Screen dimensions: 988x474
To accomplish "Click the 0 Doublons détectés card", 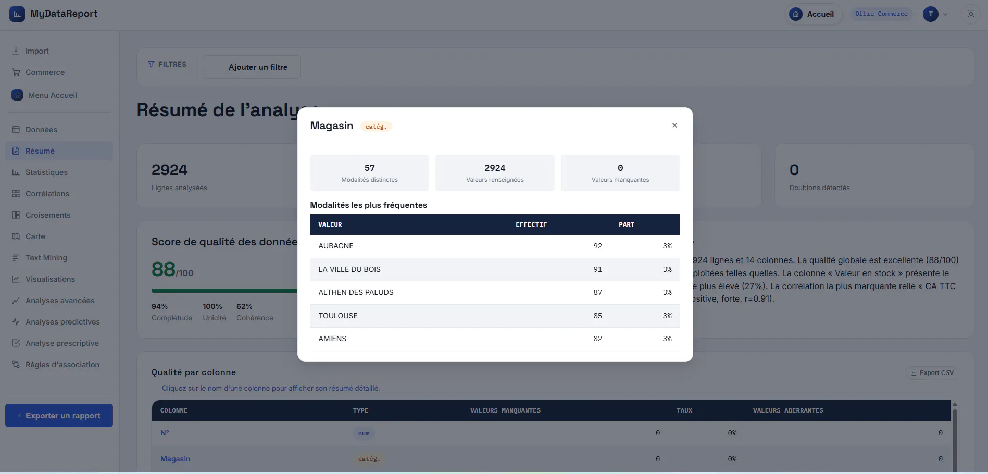I will coord(874,176).
